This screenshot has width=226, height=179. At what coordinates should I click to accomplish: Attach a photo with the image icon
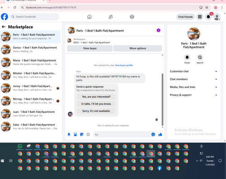75,135
